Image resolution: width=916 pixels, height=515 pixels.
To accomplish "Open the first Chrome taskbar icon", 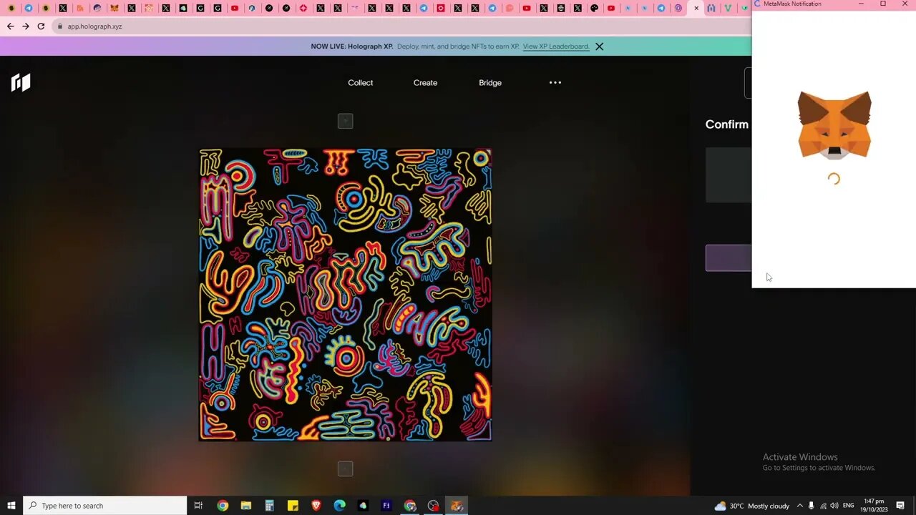I will (x=223, y=506).
